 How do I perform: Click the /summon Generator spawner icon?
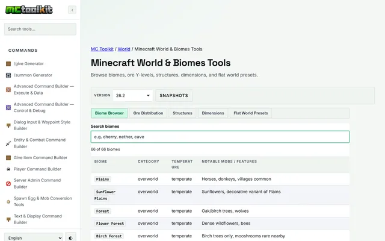(x=8, y=75)
